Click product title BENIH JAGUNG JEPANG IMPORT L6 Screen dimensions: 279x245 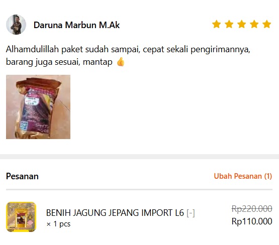(x=115, y=213)
